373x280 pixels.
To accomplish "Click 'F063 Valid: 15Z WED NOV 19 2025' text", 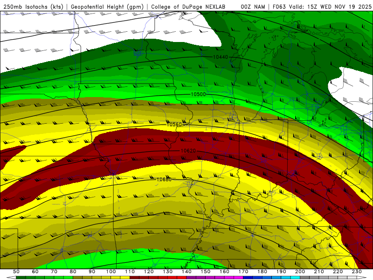I will (x=322, y=7).
